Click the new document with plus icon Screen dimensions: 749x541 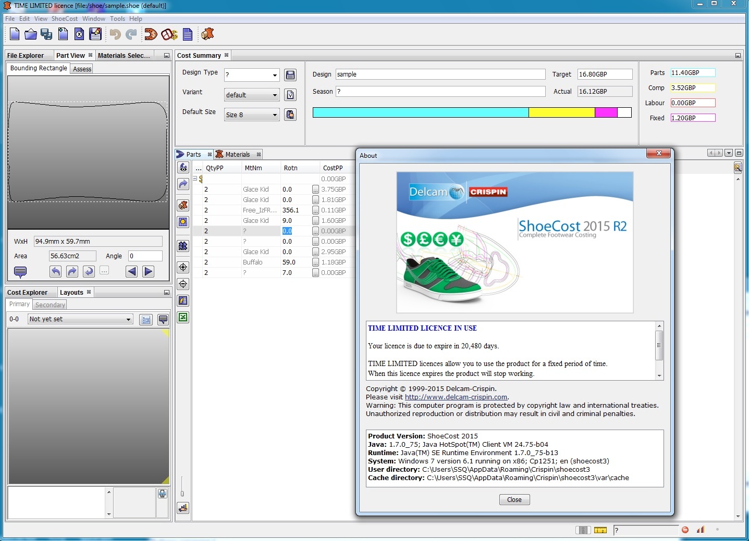click(63, 34)
